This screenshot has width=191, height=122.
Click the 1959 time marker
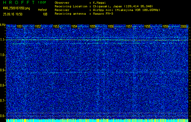(x=165, y=27)
